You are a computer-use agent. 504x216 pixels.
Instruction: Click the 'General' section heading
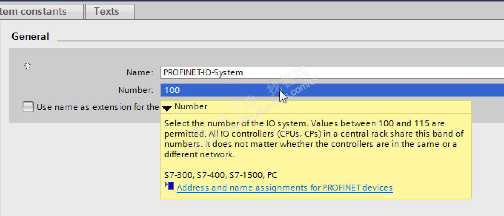coord(30,37)
